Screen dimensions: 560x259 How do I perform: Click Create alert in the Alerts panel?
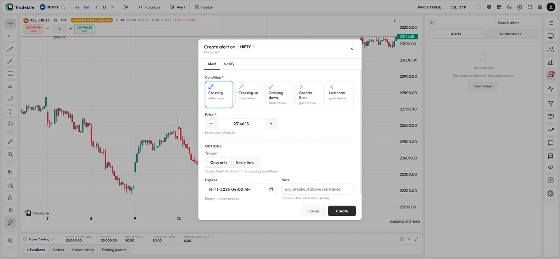click(x=483, y=86)
